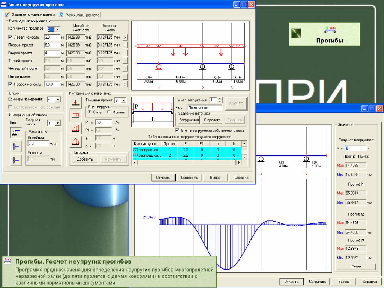This screenshot has width=384, height=288.
Task: Select the uniform distributed load icon
Action: tap(75, 115)
